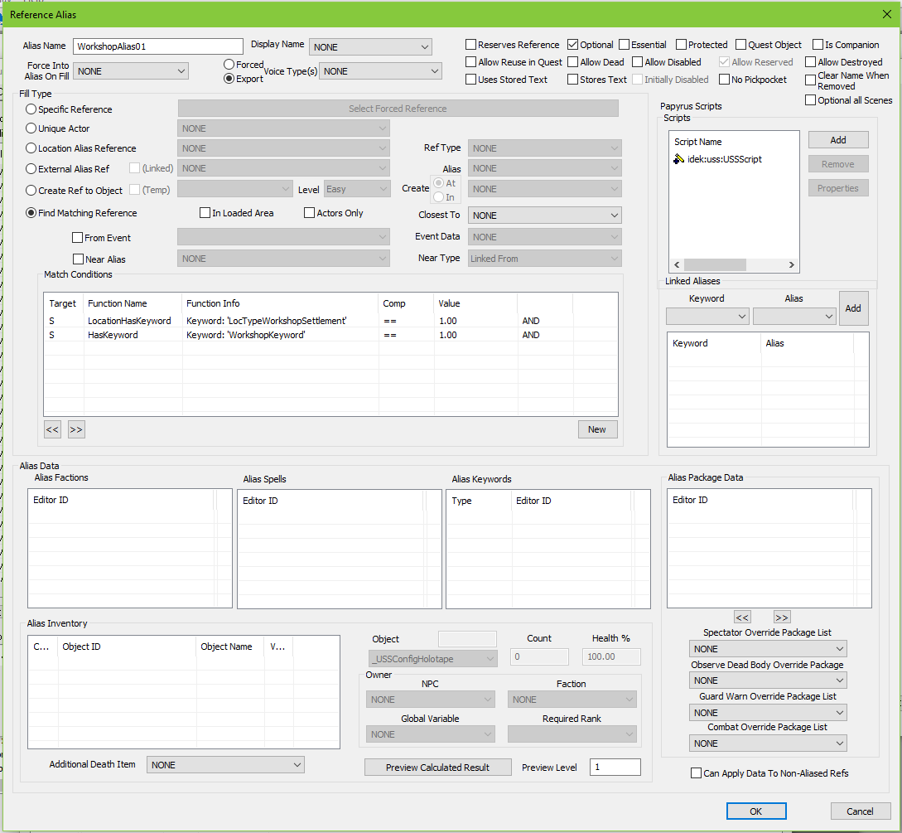
Task: Click the idek:uss:USSScript script icon
Action: click(680, 159)
